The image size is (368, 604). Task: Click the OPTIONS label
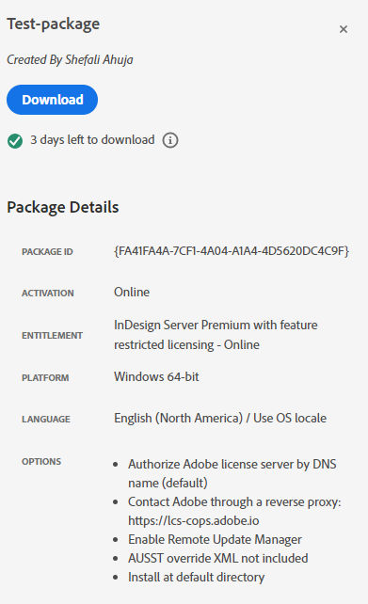coord(41,462)
